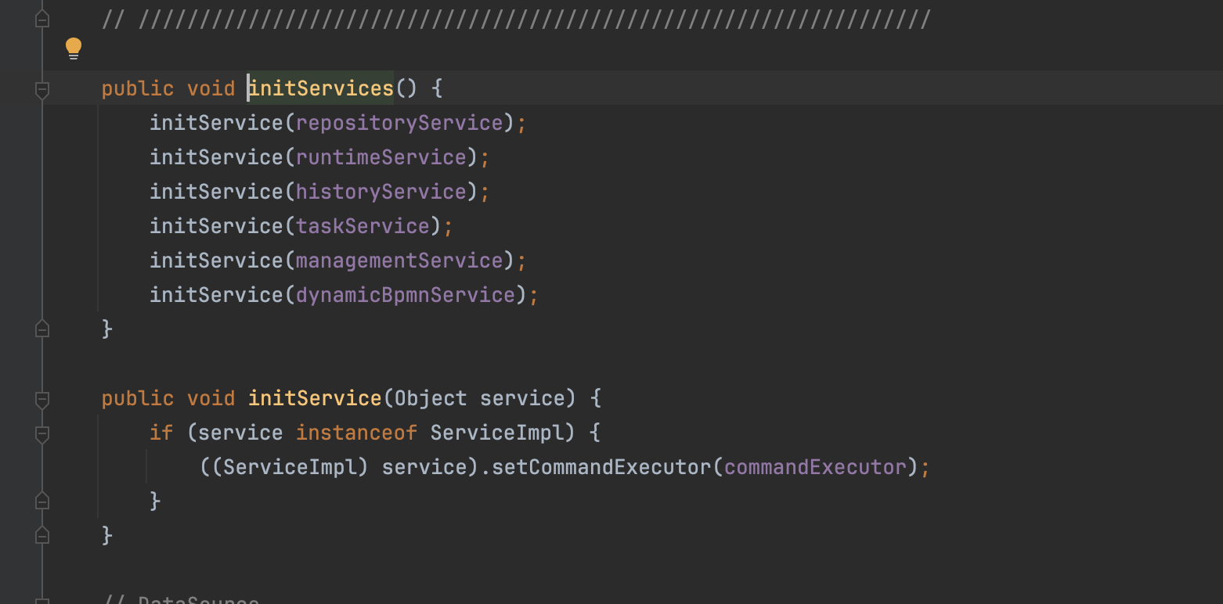Click the initServices method name
1223x604 pixels.
pyautogui.click(x=321, y=88)
